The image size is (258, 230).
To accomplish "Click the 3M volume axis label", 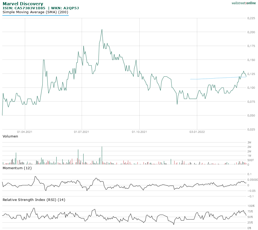I will 249,142.
